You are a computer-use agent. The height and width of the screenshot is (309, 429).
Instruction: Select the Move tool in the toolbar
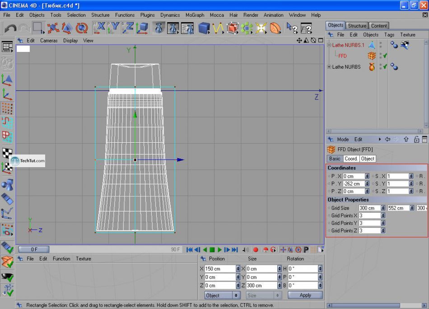[x=53, y=28]
